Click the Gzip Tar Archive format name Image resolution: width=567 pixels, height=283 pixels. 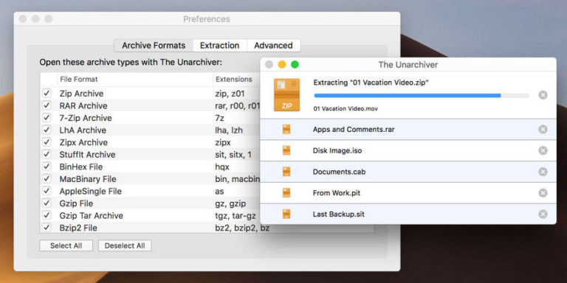coord(91,216)
